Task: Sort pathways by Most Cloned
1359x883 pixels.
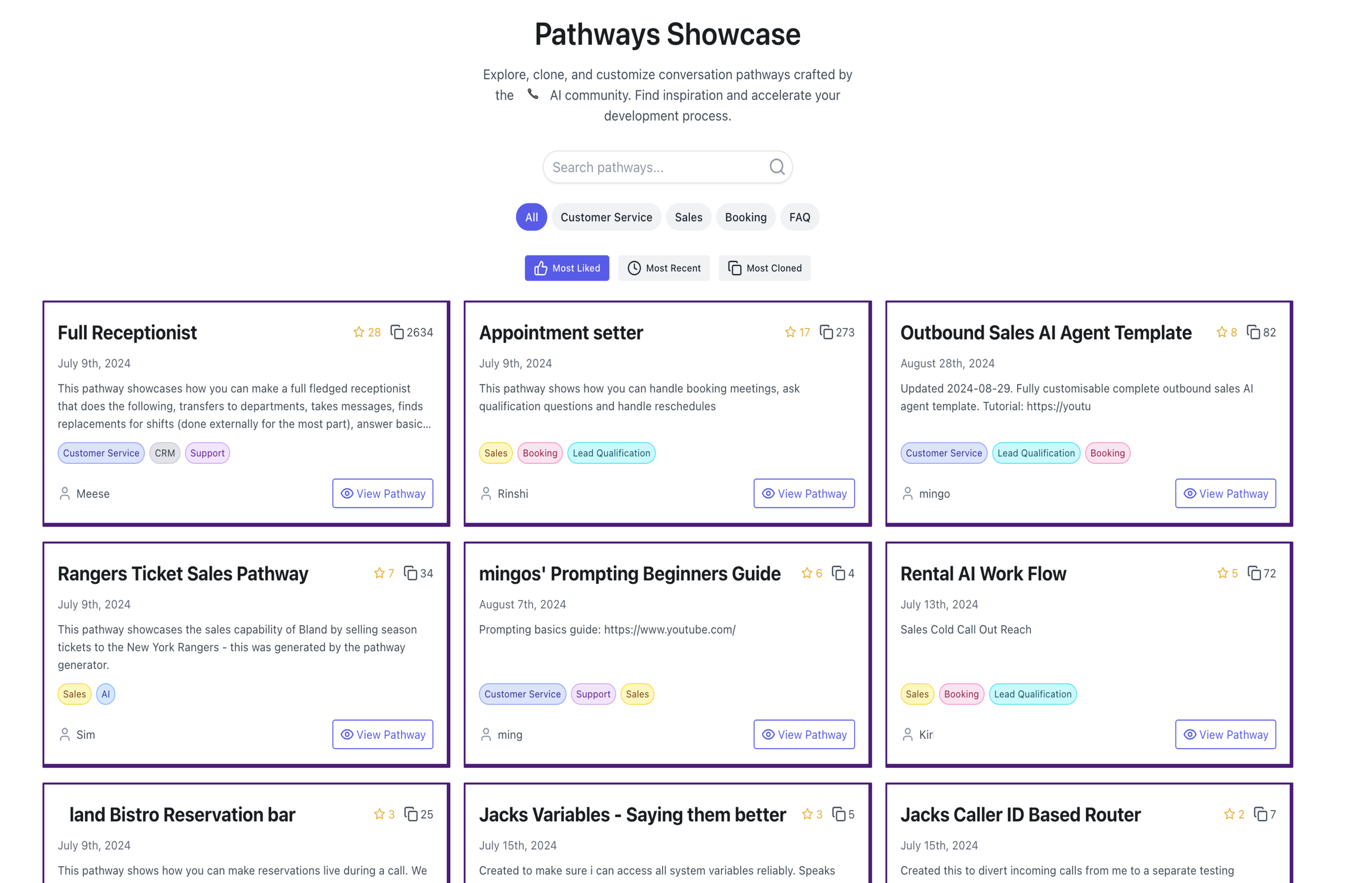Action: pyautogui.click(x=764, y=268)
